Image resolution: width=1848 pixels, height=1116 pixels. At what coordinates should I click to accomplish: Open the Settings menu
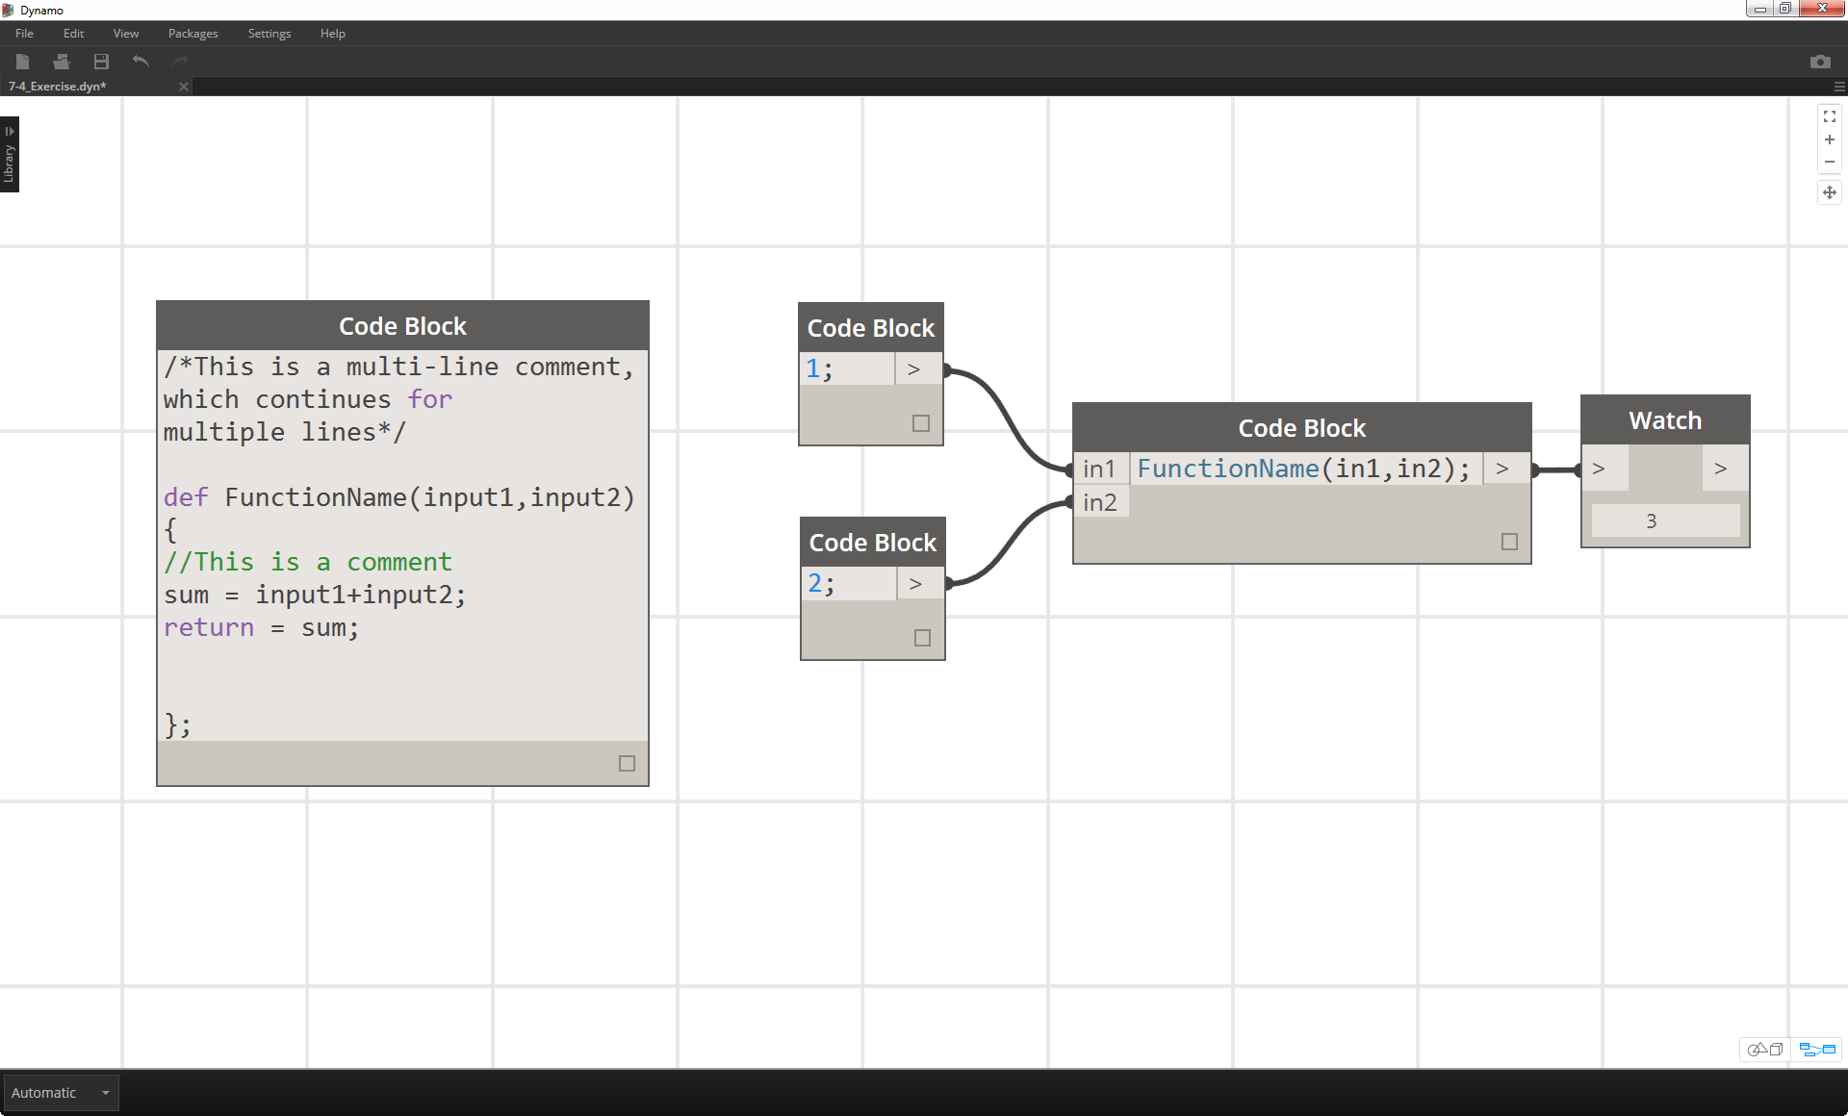pos(269,34)
